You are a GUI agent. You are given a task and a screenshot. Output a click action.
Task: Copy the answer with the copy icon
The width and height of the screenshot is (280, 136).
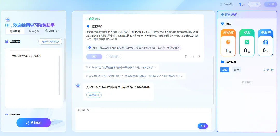(x=186, y=56)
